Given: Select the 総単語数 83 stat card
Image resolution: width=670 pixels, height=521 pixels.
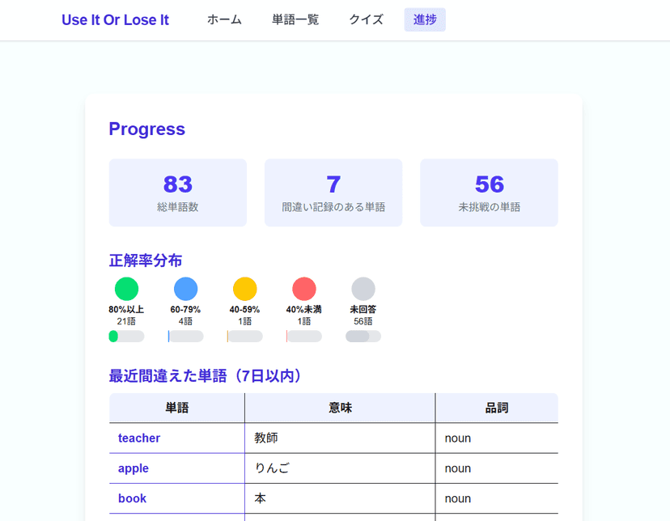Looking at the screenshot, I should [x=178, y=193].
